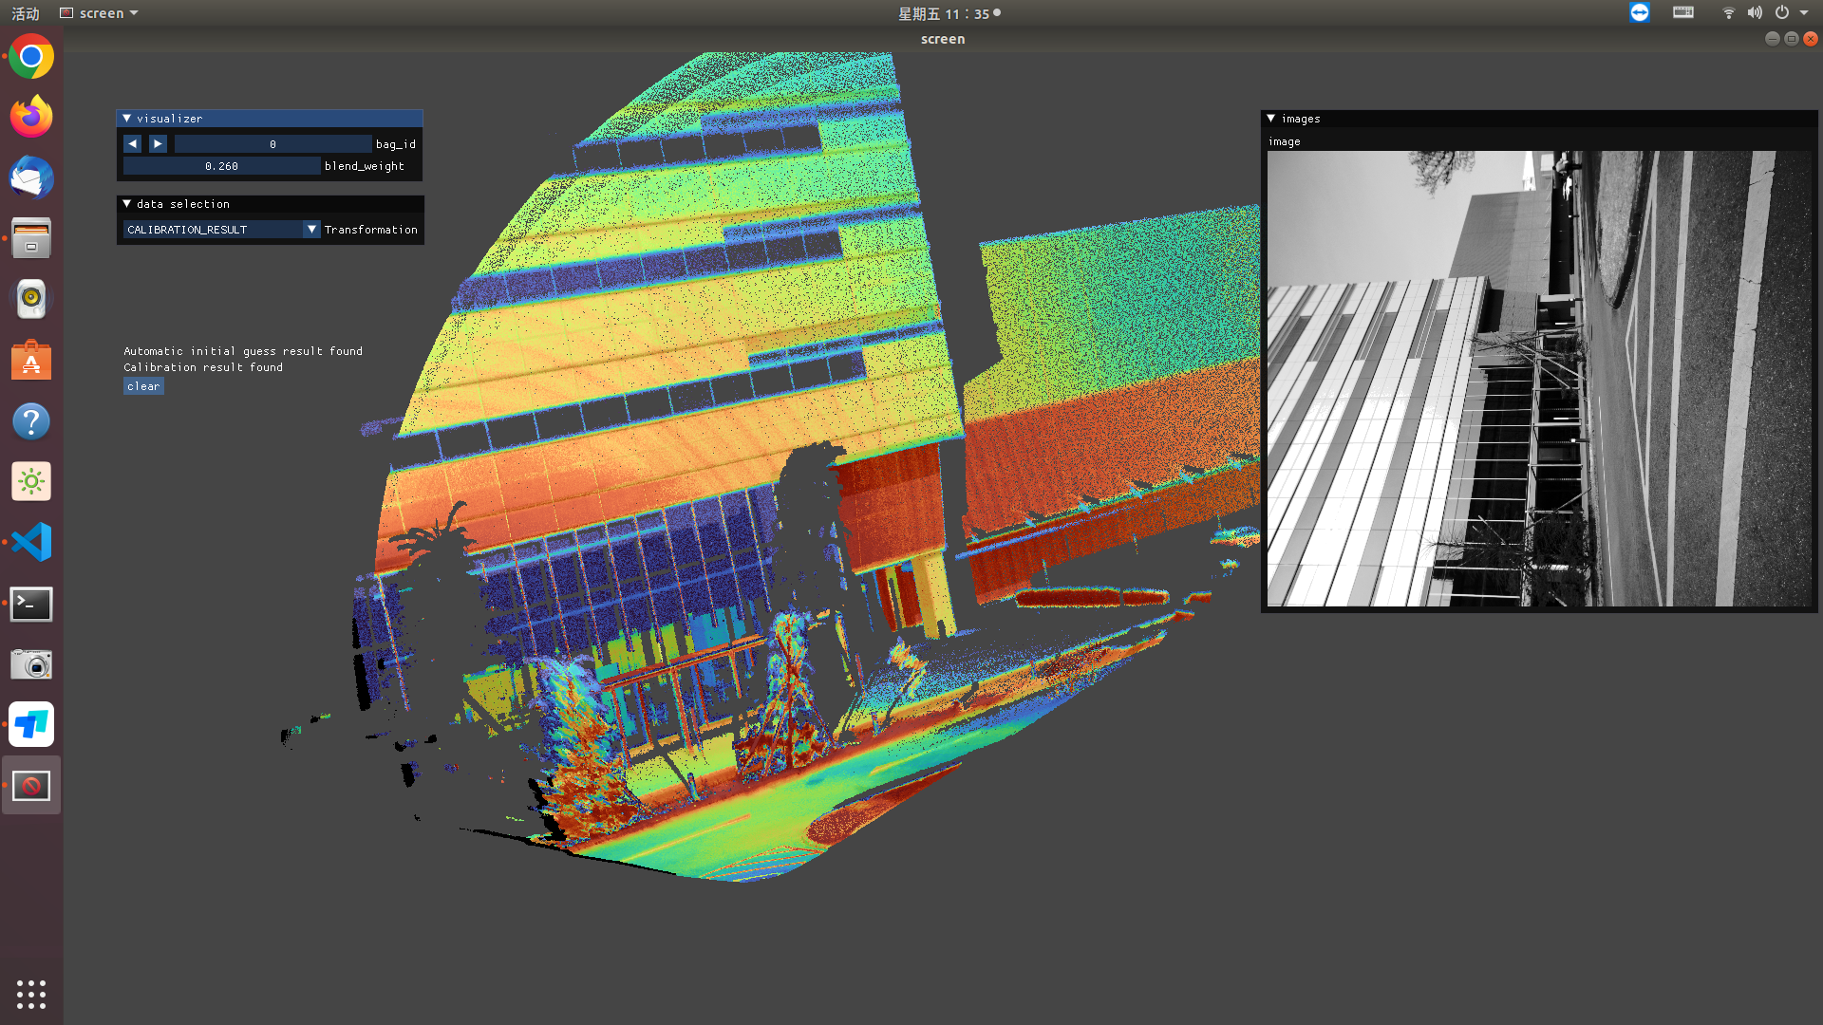Viewport: 1823px width, 1025px height.
Task: Open Thunderbird mail from the dock
Action: 30,177
